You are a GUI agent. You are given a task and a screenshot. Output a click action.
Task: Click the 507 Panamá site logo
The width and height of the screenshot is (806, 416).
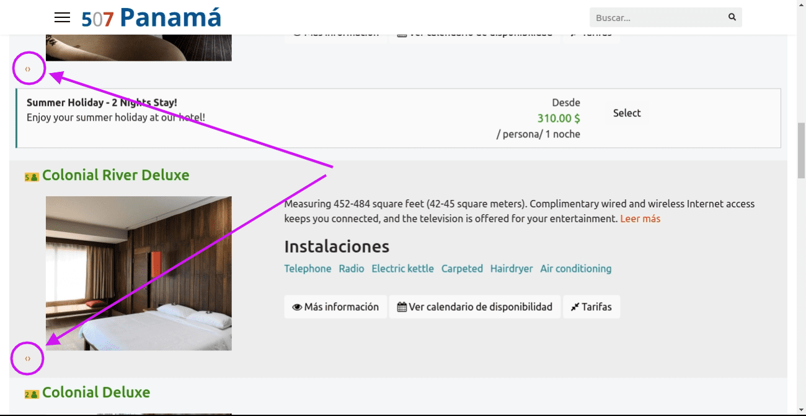[151, 17]
